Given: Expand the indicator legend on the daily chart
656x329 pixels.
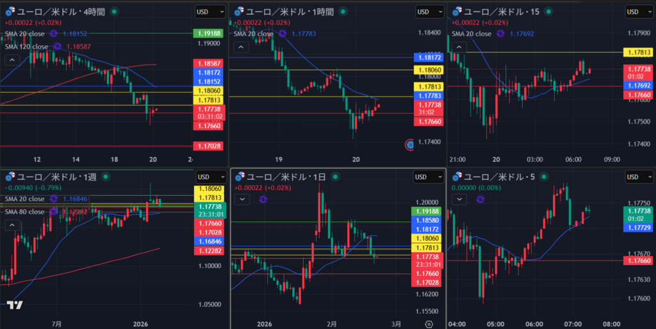Looking at the screenshot, I should [x=242, y=200].
